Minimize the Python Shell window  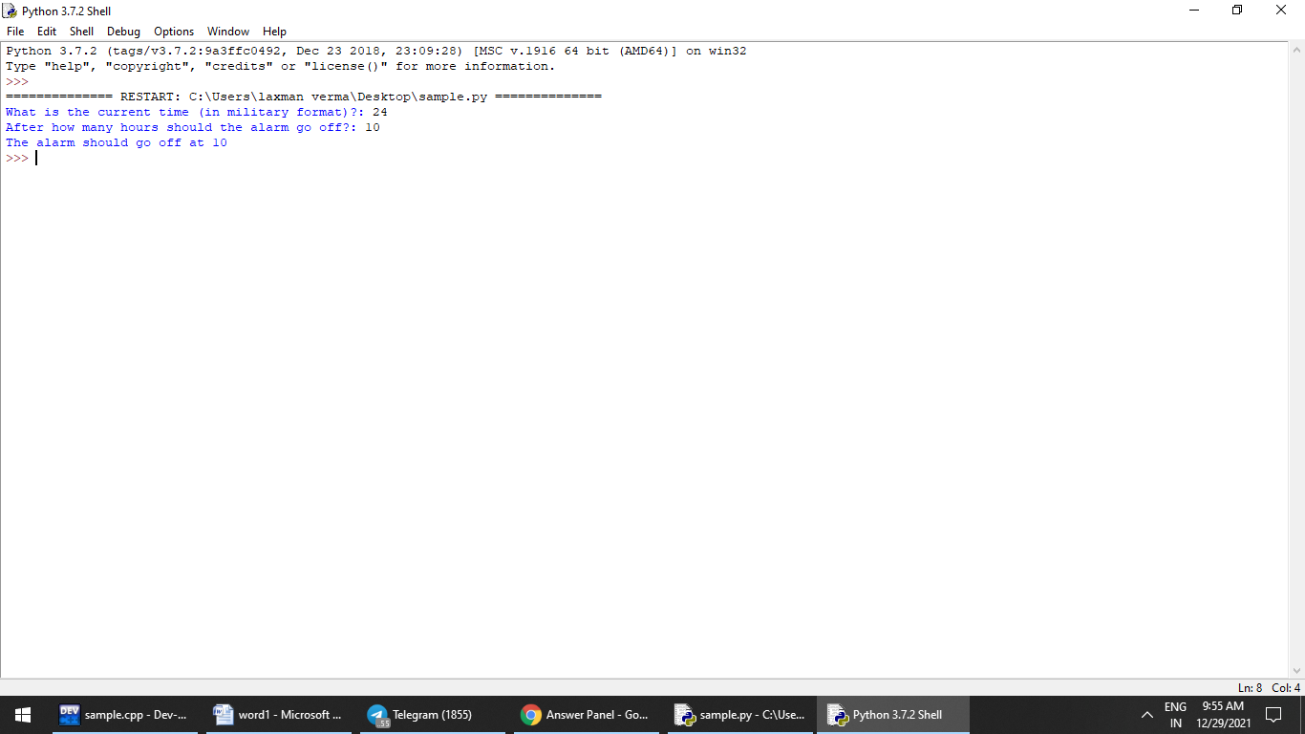tap(1194, 11)
